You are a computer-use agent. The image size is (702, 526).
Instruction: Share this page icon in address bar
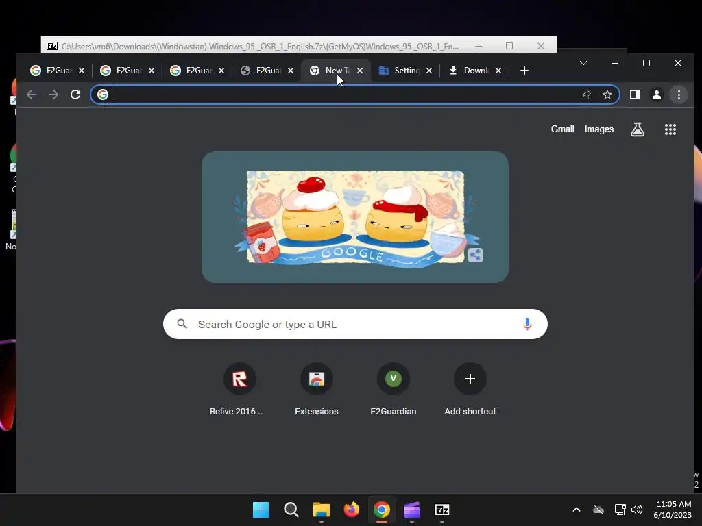[x=585, y=95]
